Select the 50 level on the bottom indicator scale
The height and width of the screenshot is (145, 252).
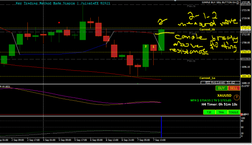pyautogui.click(x=242, y=127)
